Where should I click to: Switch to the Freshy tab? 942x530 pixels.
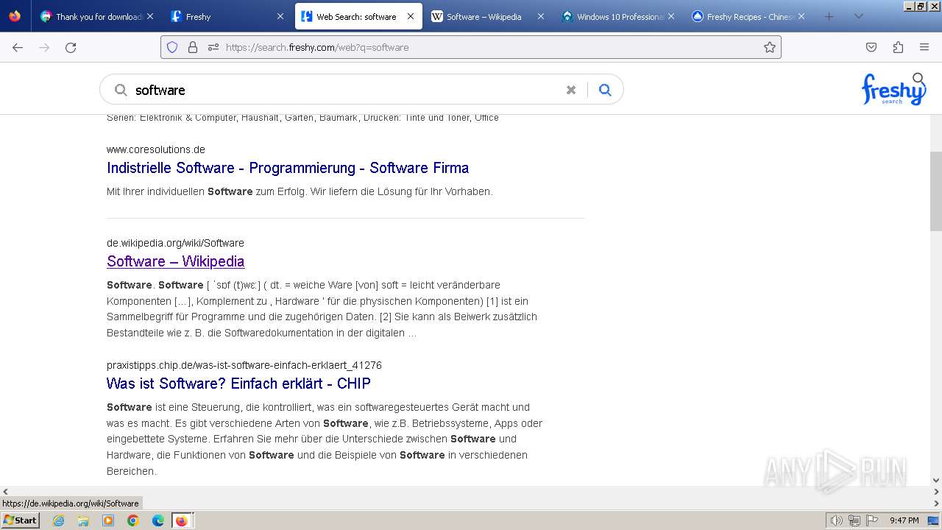(x=227, y=16)
